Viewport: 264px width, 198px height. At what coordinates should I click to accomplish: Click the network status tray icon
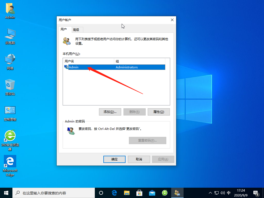pyautogui.click(x=217, y=193)
